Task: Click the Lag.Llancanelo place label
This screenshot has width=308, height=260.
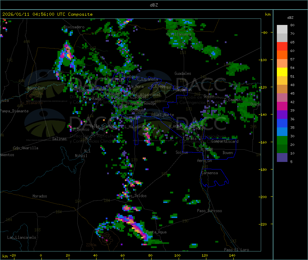Action: click(22, 237)
